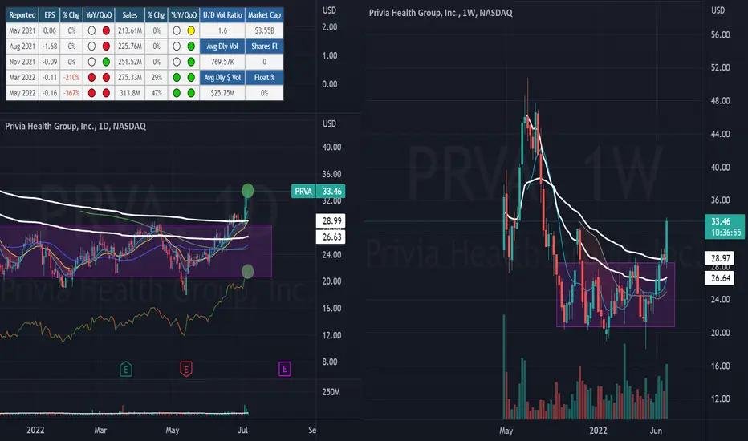This screenshot has height=441, width=748.
Task: Click the green EPS circle in Nov 2021 row
Action: (x=106, y=62)
